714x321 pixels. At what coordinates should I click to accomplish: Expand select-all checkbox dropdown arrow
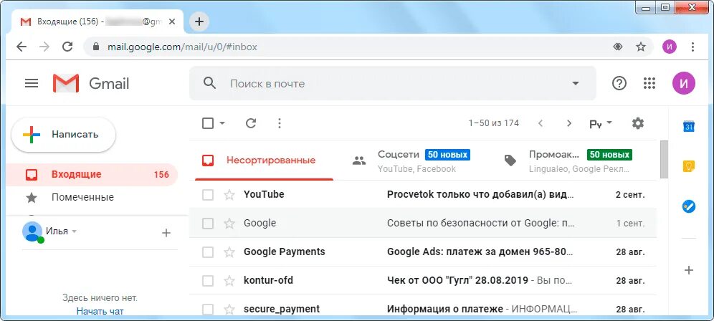[222, 123]
